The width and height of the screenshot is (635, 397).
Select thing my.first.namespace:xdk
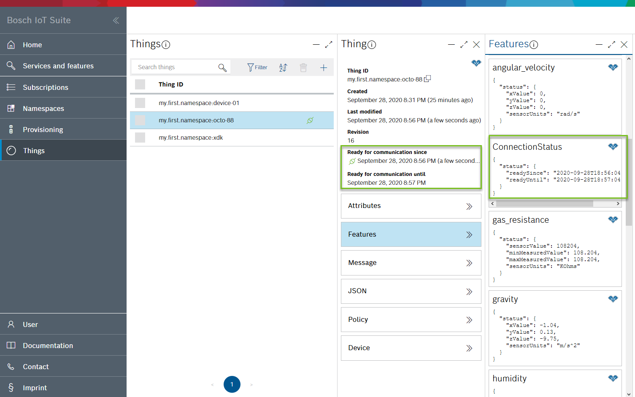point(191,138)
